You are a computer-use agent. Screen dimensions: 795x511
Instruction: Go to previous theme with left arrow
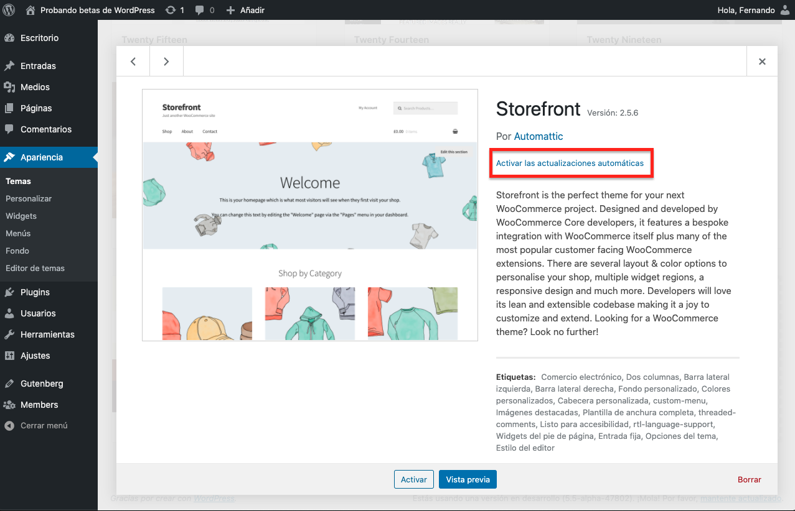(x=133, y=62)
